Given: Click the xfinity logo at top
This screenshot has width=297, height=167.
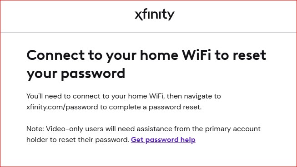Looking at the screenshot, I should (154, 15).
